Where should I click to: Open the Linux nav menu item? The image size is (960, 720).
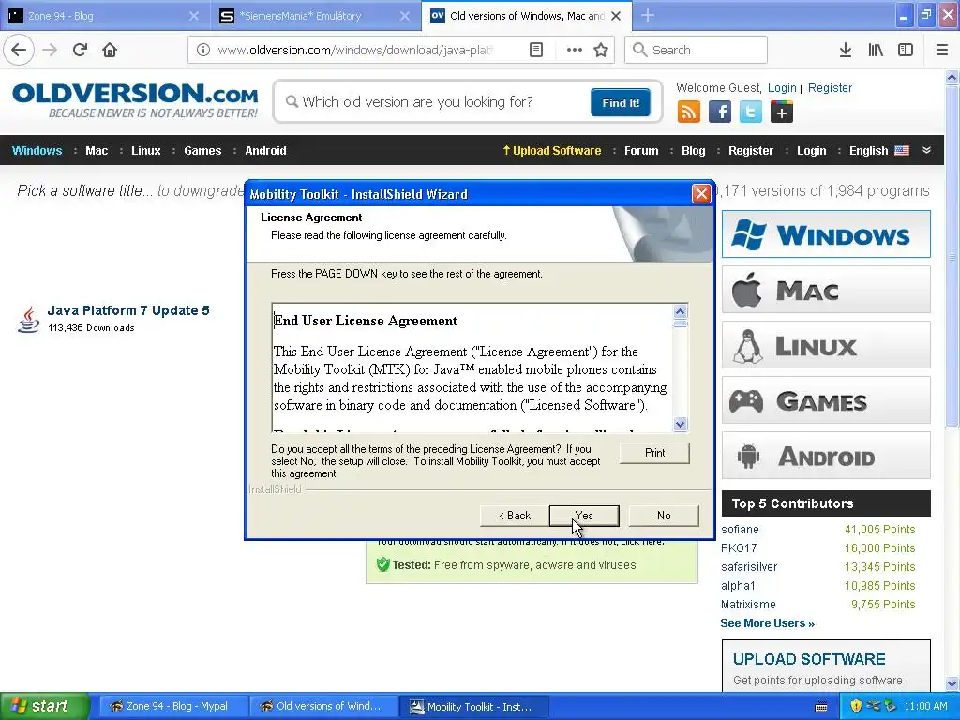click(145, 151)
